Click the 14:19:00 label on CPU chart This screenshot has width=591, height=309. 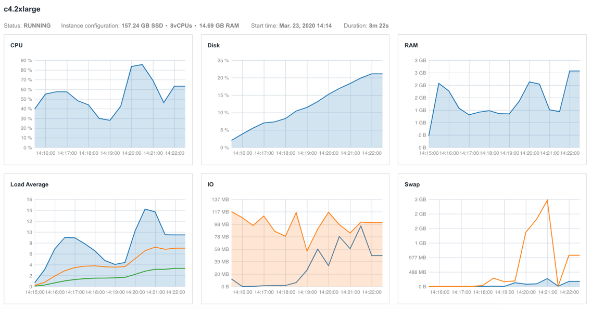tap(110, 153)
